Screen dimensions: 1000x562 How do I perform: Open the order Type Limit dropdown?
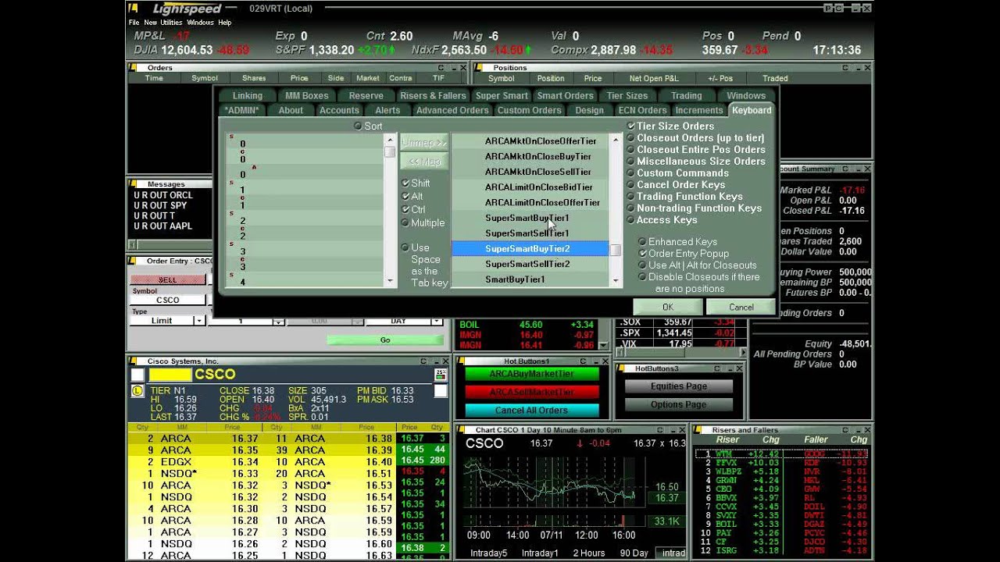click(199, 321)
